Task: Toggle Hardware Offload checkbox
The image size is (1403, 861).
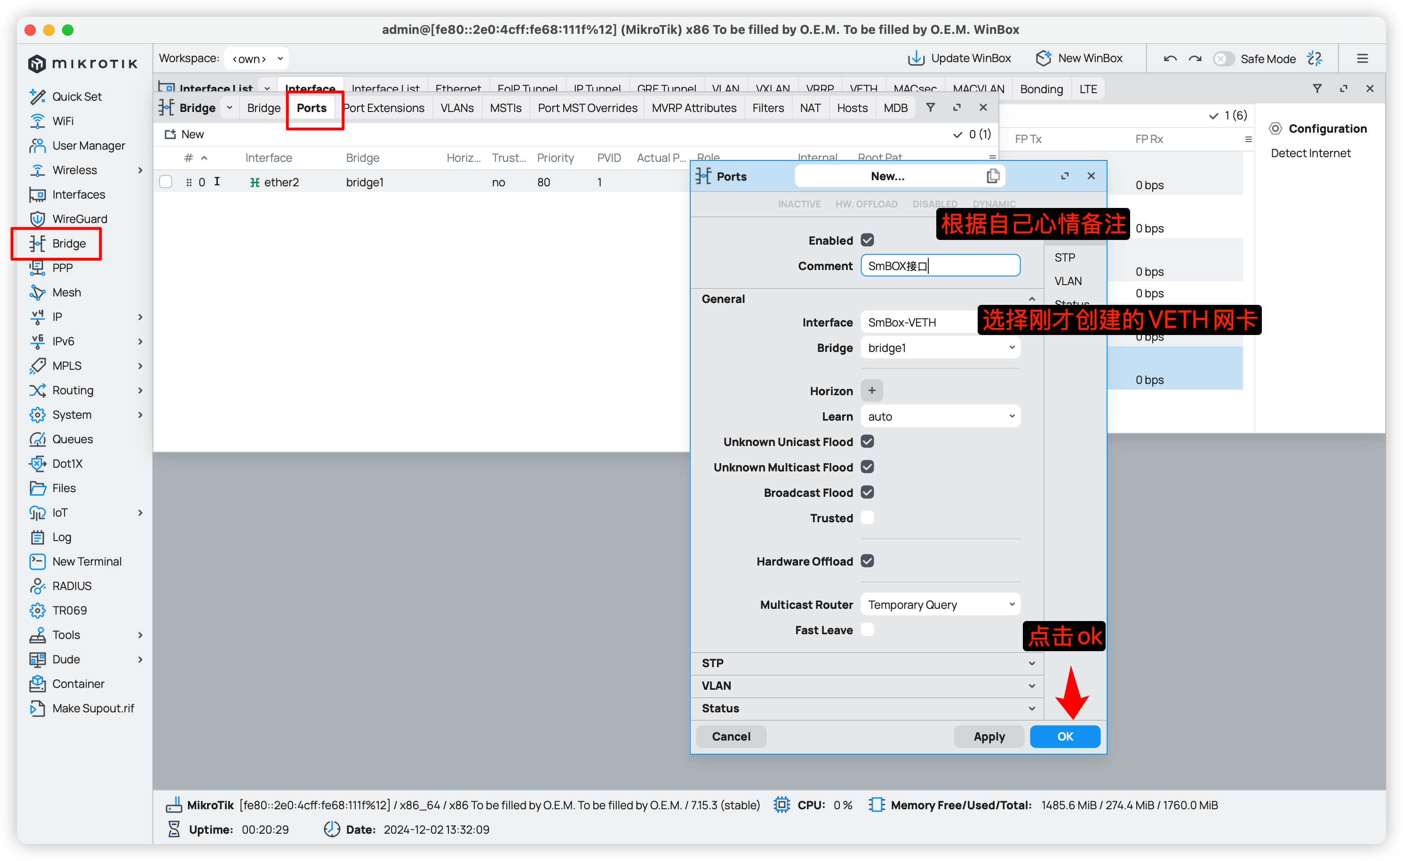Action: (x=867, y=561)
